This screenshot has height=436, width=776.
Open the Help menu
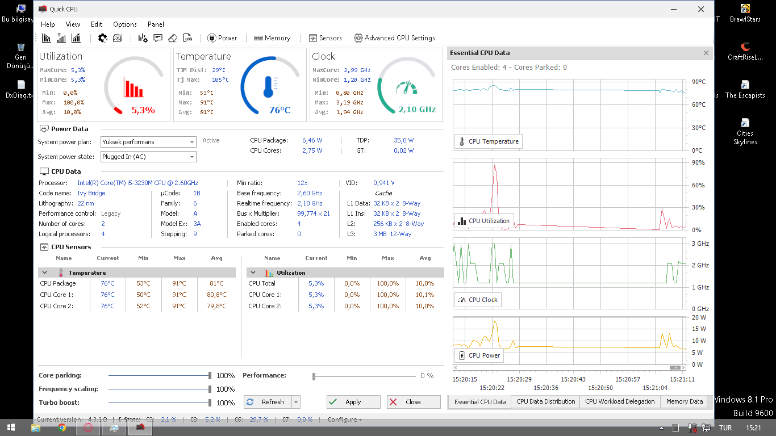point(48,24)
